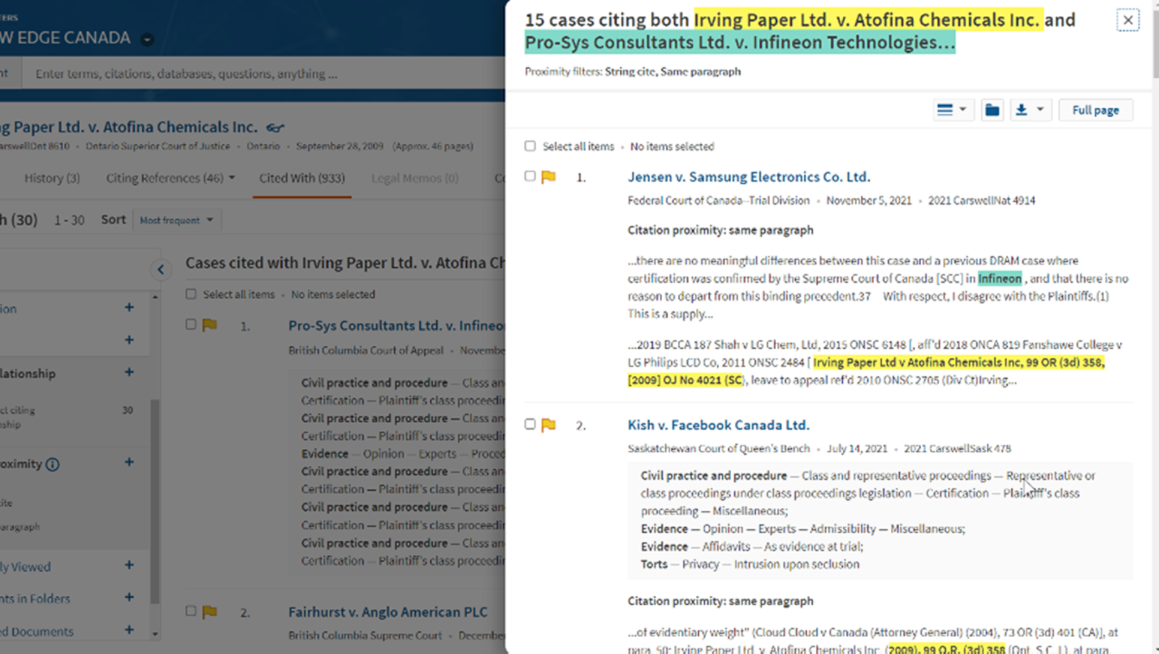
Task: Tick the checkbox for Kish v. Facebook Canada
Action: [531, 425]
